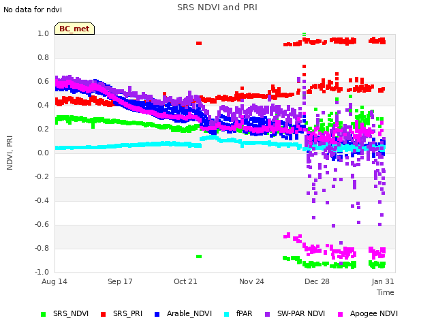Viewport: 436px width, 327px height.
Task: Click the Time x-axis label
Action: 386,292
